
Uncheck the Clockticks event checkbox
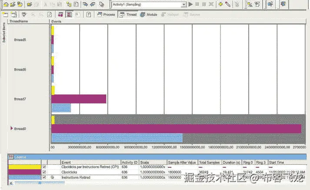(44, 172)
